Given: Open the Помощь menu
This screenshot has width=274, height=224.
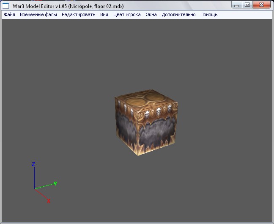Looking at the screenshot, I should (209, 14).
